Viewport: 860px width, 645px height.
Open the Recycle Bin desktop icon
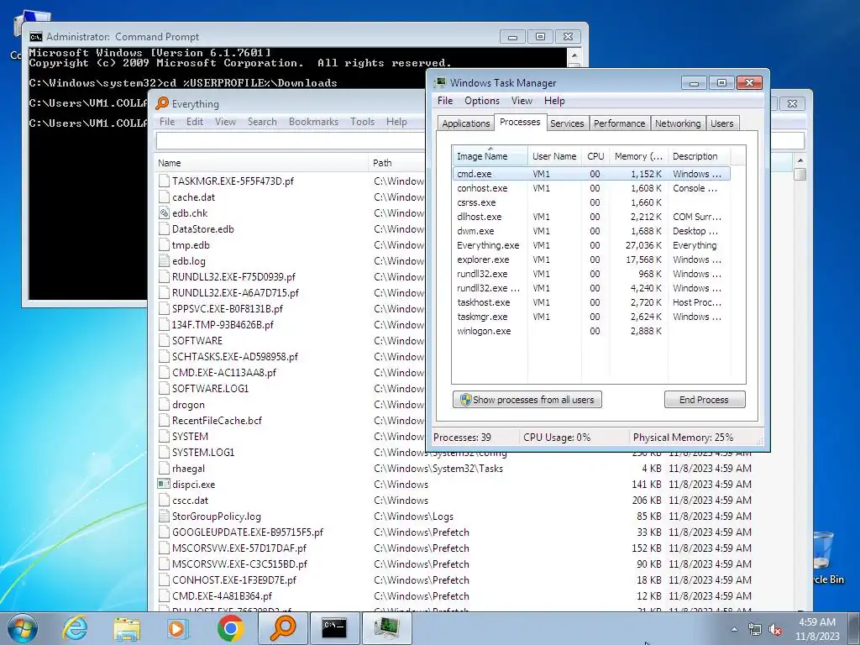(827, 557)
